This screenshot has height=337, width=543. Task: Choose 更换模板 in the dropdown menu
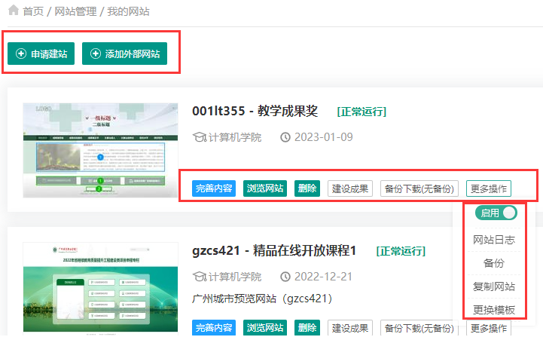(x=494, y=309)
